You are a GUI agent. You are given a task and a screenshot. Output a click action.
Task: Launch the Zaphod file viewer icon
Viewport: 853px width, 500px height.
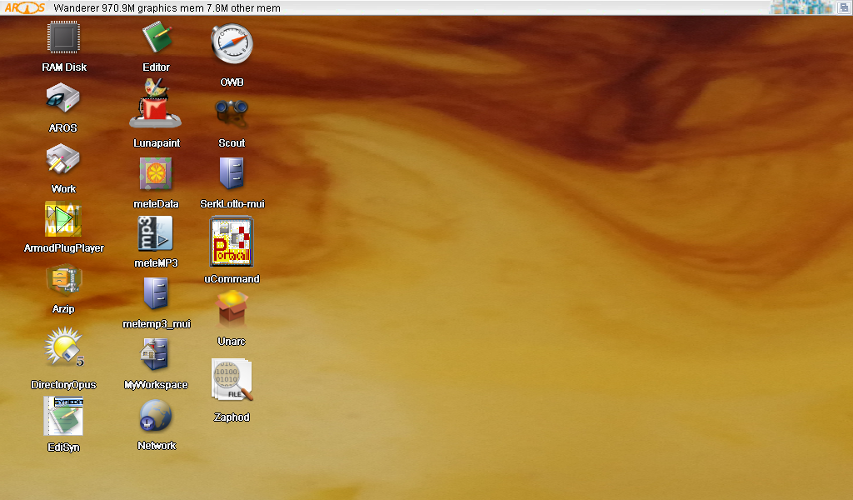tap(232, 380)
